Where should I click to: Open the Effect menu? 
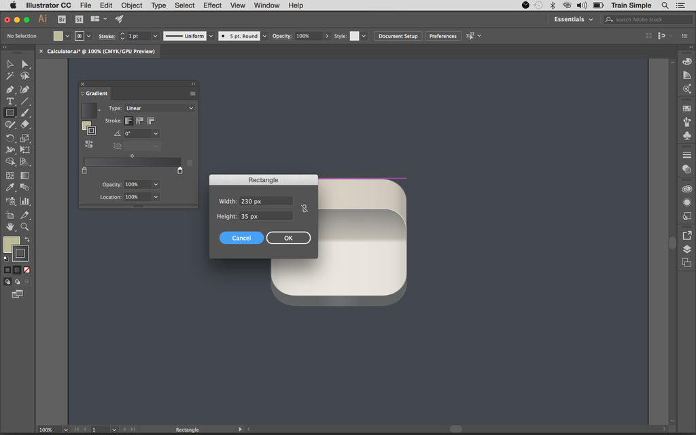click(212, 5)
